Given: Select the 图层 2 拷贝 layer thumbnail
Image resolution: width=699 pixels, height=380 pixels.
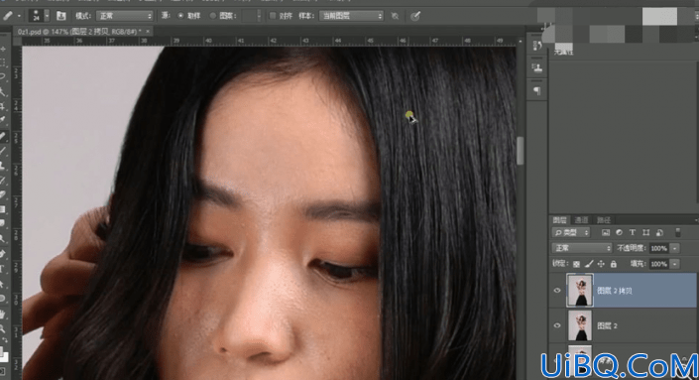Looking at the screenshot, I should click(580, 291).
